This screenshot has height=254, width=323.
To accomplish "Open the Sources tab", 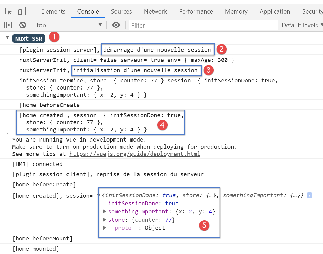I will point(121,11).
